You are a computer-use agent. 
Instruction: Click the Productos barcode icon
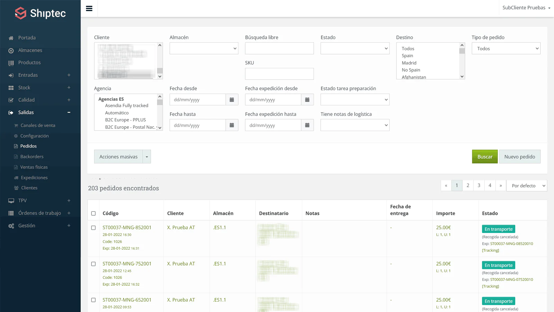pyautogui.click(x=11, y=63)
